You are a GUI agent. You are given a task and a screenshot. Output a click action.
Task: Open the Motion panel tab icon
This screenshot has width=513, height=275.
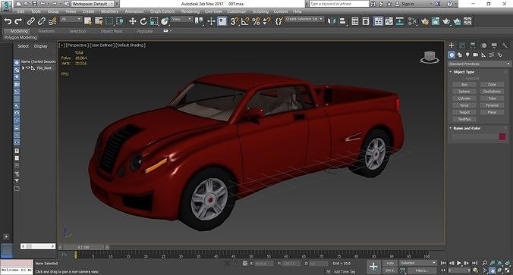point(483,45)
